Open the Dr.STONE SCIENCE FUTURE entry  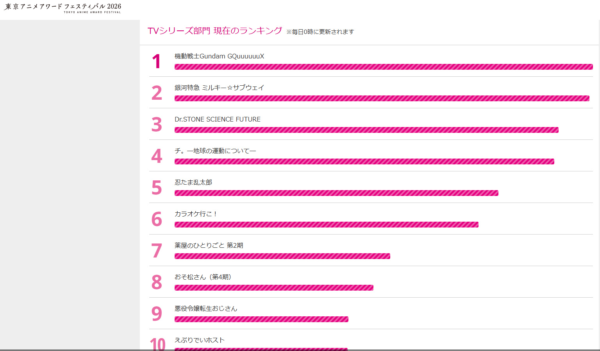217,119
